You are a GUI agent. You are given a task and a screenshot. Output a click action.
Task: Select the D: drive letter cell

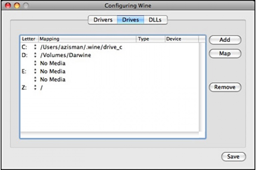[25, 55]
